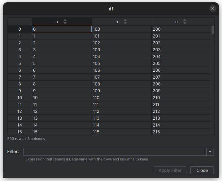Select cell with value 107
Screen dimensions: 222x181
pos(122,77)
